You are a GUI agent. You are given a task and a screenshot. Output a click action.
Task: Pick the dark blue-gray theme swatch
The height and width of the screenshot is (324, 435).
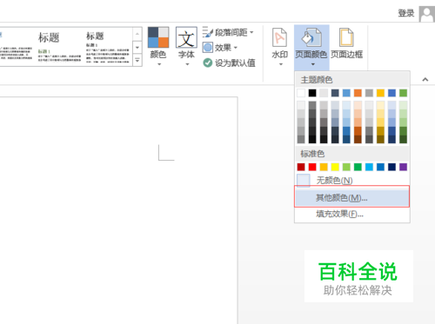point(335,93)
